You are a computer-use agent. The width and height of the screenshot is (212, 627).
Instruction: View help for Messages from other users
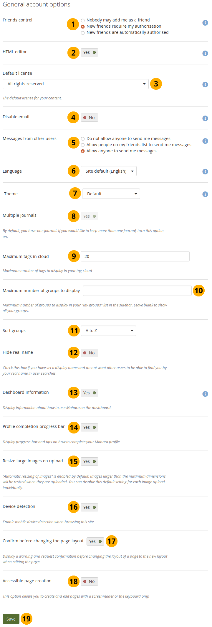(x=205, y=141)
